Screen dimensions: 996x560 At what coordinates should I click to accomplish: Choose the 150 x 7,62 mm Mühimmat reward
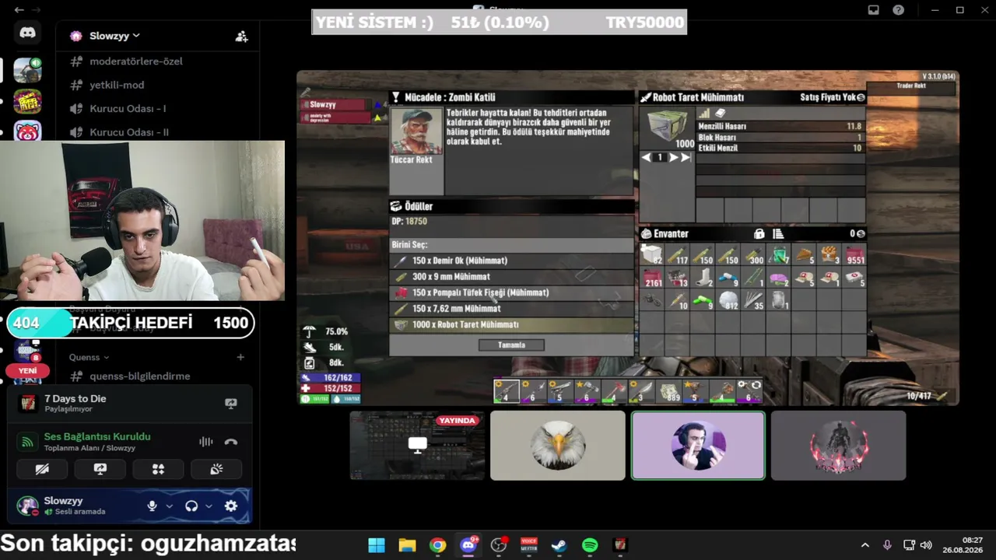(x=511, y=309)
